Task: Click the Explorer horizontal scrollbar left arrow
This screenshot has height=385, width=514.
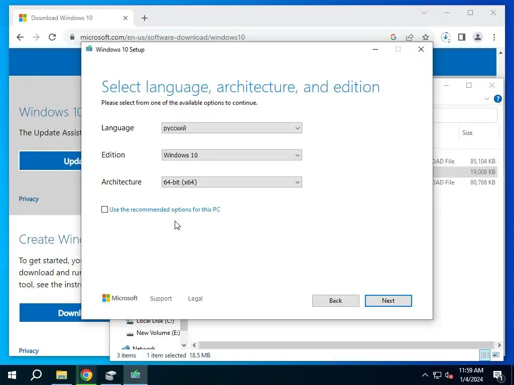Action: 194,345
